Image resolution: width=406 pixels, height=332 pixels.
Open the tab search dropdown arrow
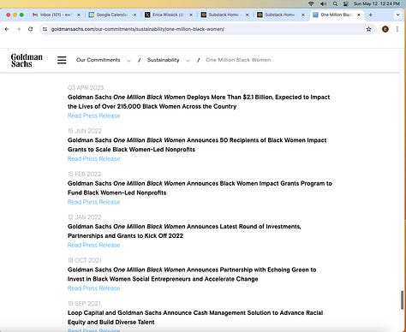[397, 15]
